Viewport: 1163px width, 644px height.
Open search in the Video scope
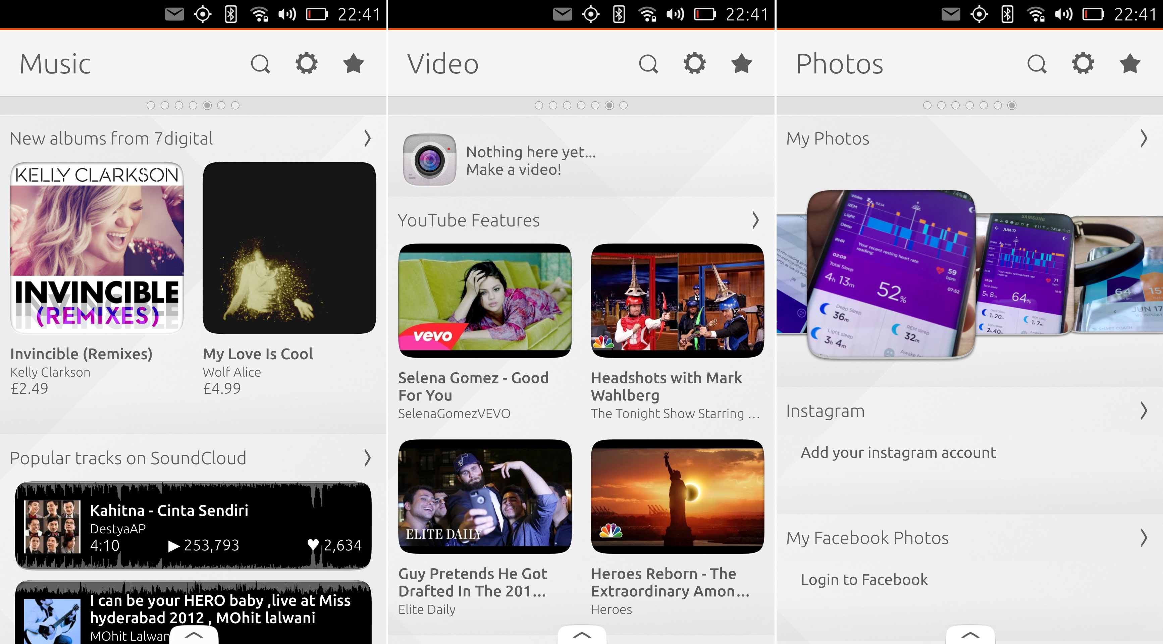[649, 64]
